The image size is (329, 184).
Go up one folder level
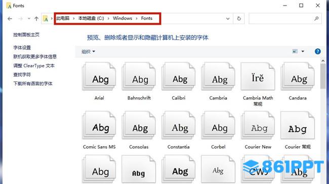click(36, 19)
